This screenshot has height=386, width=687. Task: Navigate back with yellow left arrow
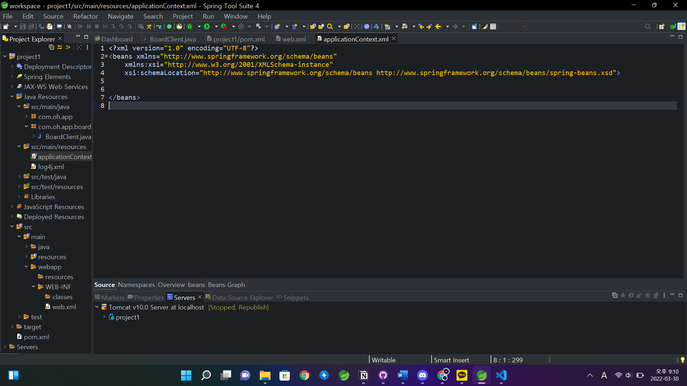(x=438, y=26)
